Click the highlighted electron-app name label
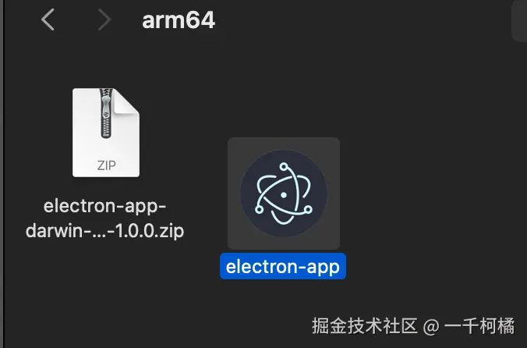The width and height of the screenshot is (527, 348). click(x=283, y=266)
